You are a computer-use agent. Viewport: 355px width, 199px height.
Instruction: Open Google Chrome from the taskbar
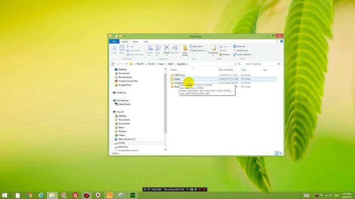coord(29,195)
